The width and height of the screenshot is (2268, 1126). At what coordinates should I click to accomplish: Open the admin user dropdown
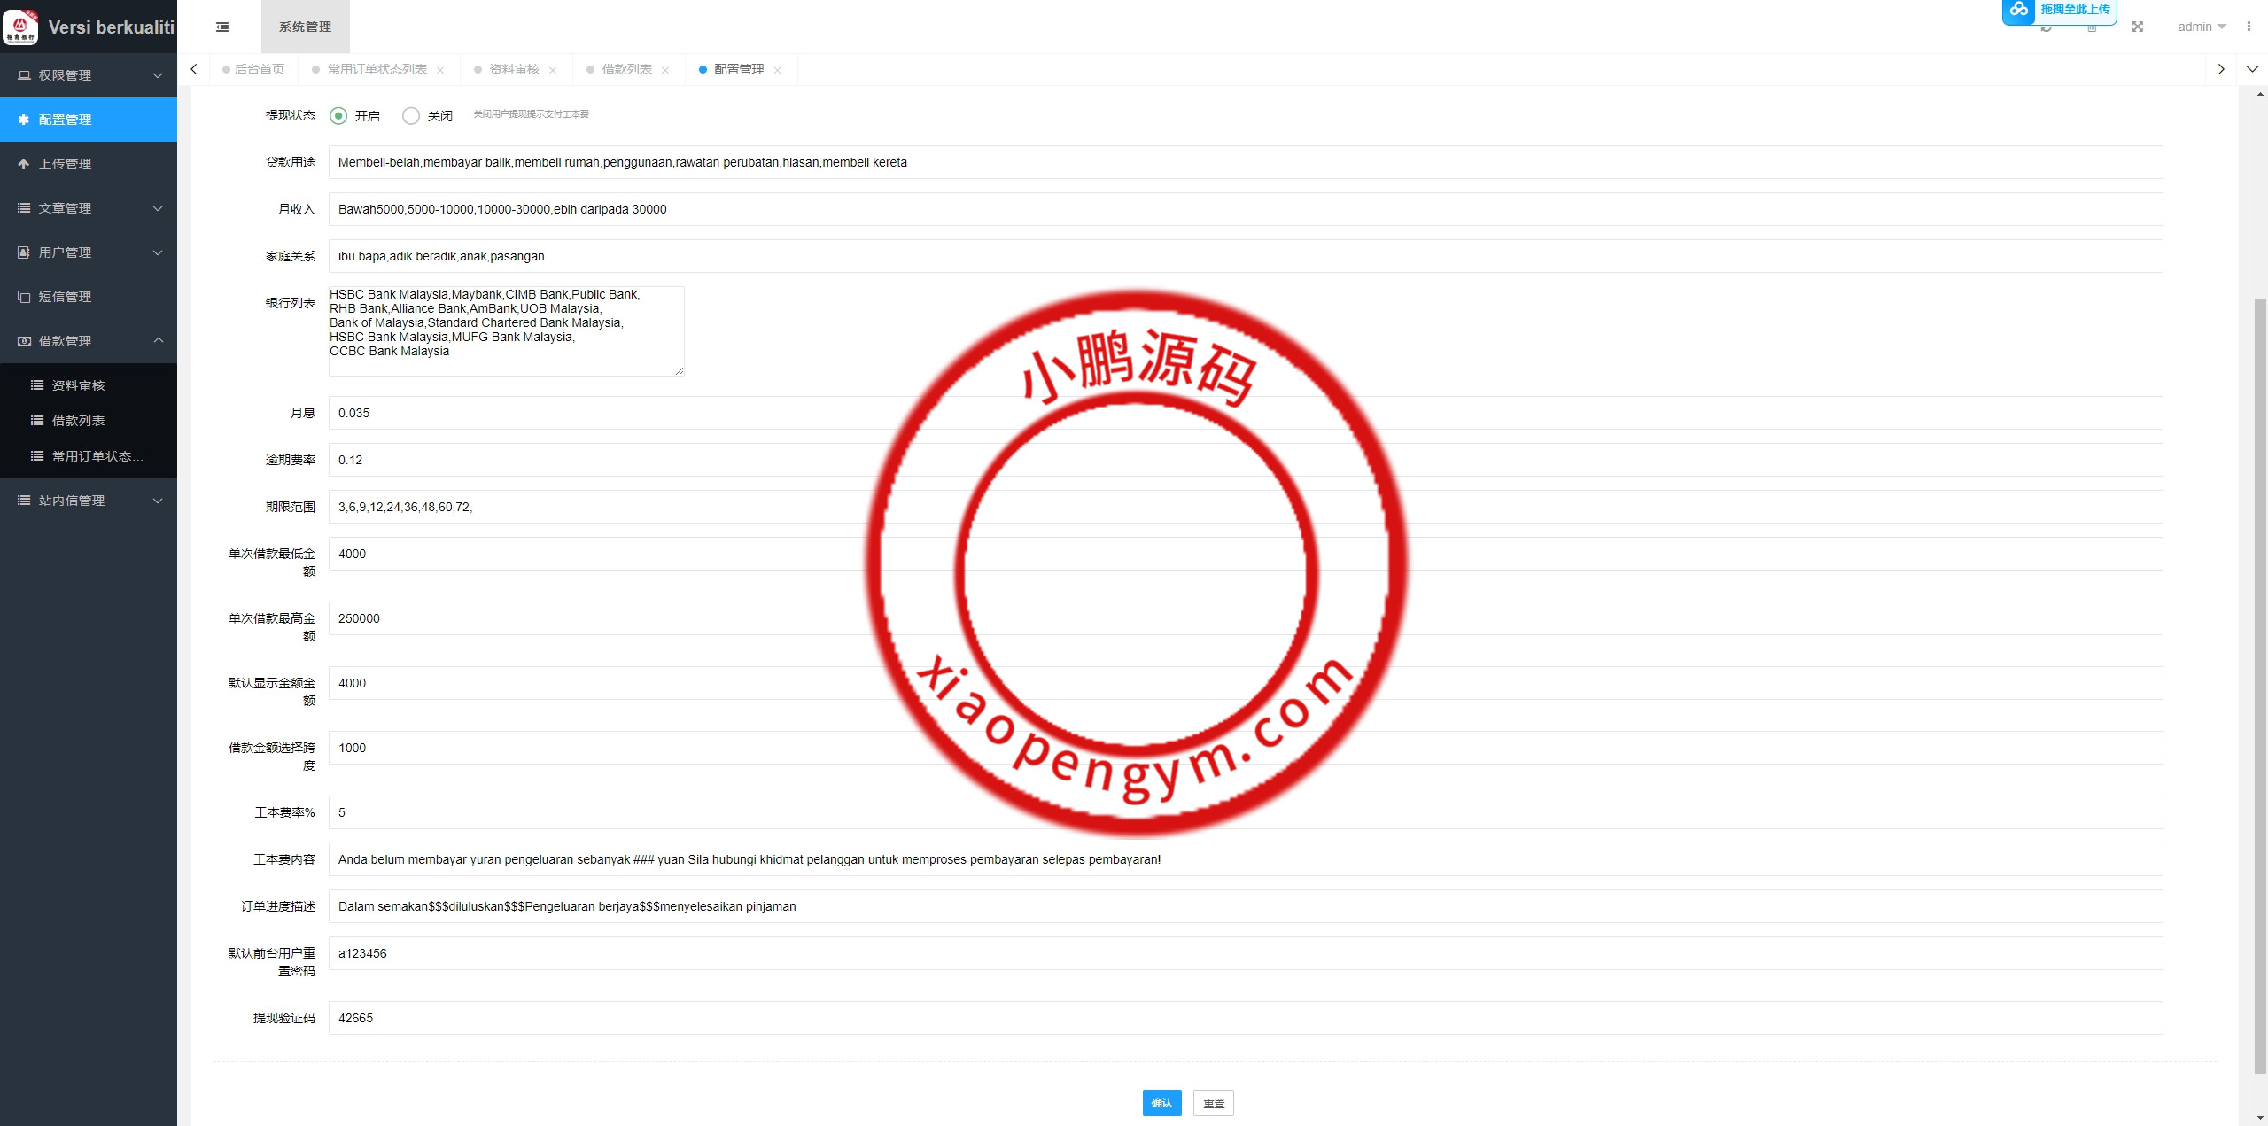[x=2202, y=27]
